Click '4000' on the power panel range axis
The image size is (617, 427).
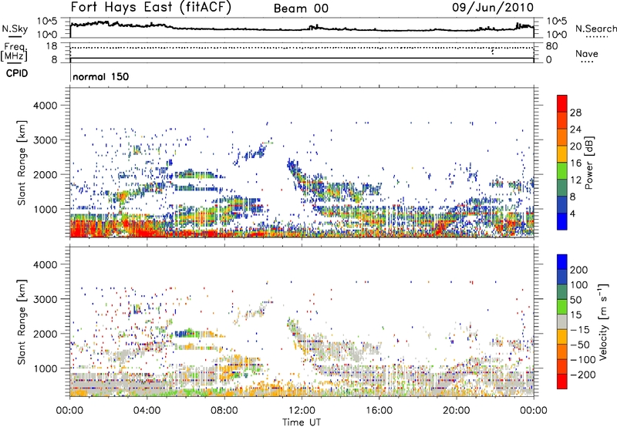[x=46, y=106]
